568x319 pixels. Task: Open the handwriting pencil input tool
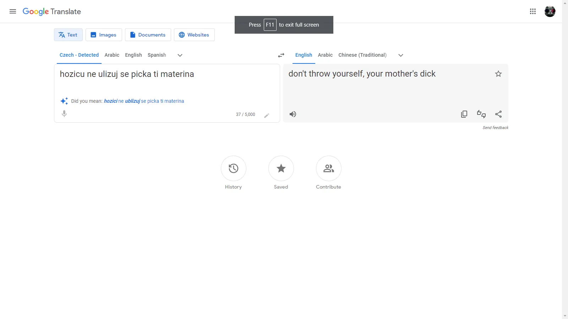267,116
